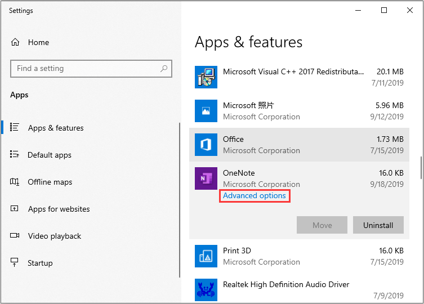Select Realtek High Definition Audio Driver
Screen dimensions: 424x304
(x=286, y=284)
